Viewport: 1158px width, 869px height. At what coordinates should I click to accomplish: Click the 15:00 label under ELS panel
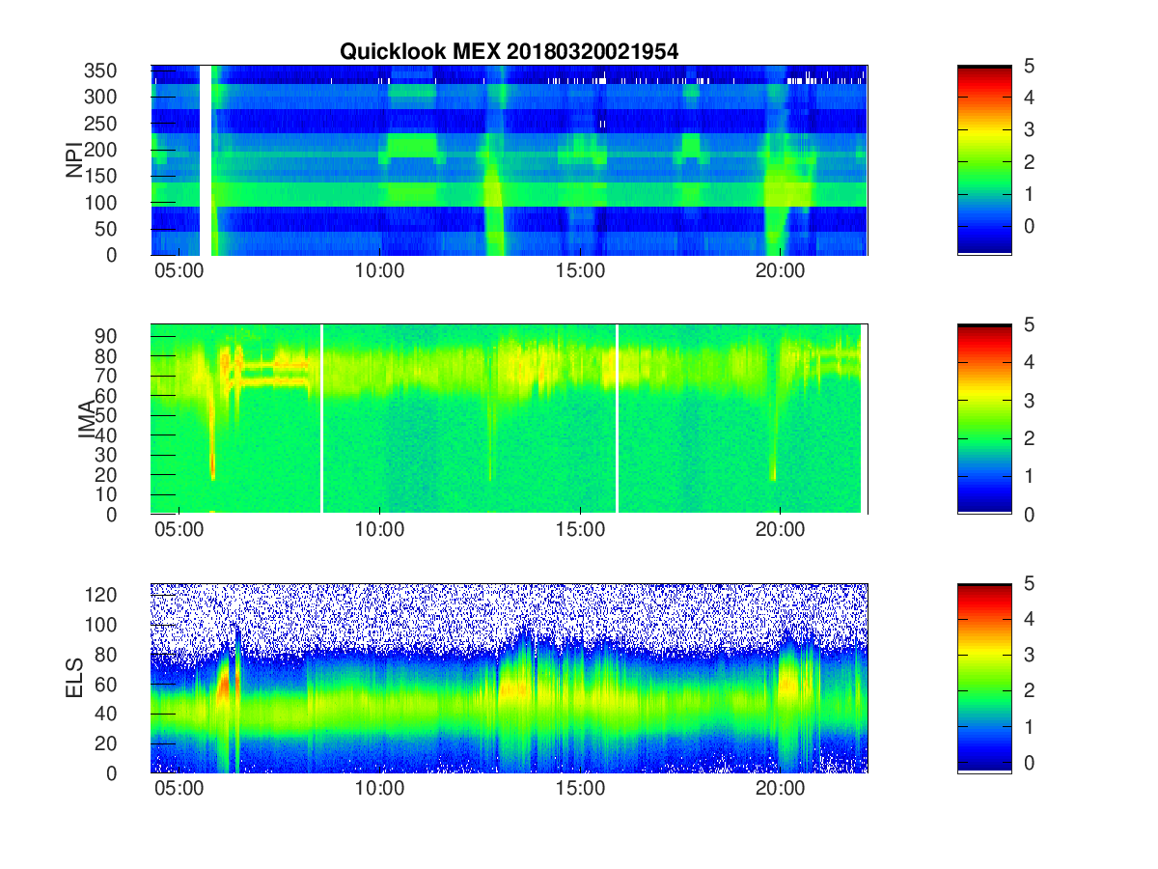[x=580, y=789]
